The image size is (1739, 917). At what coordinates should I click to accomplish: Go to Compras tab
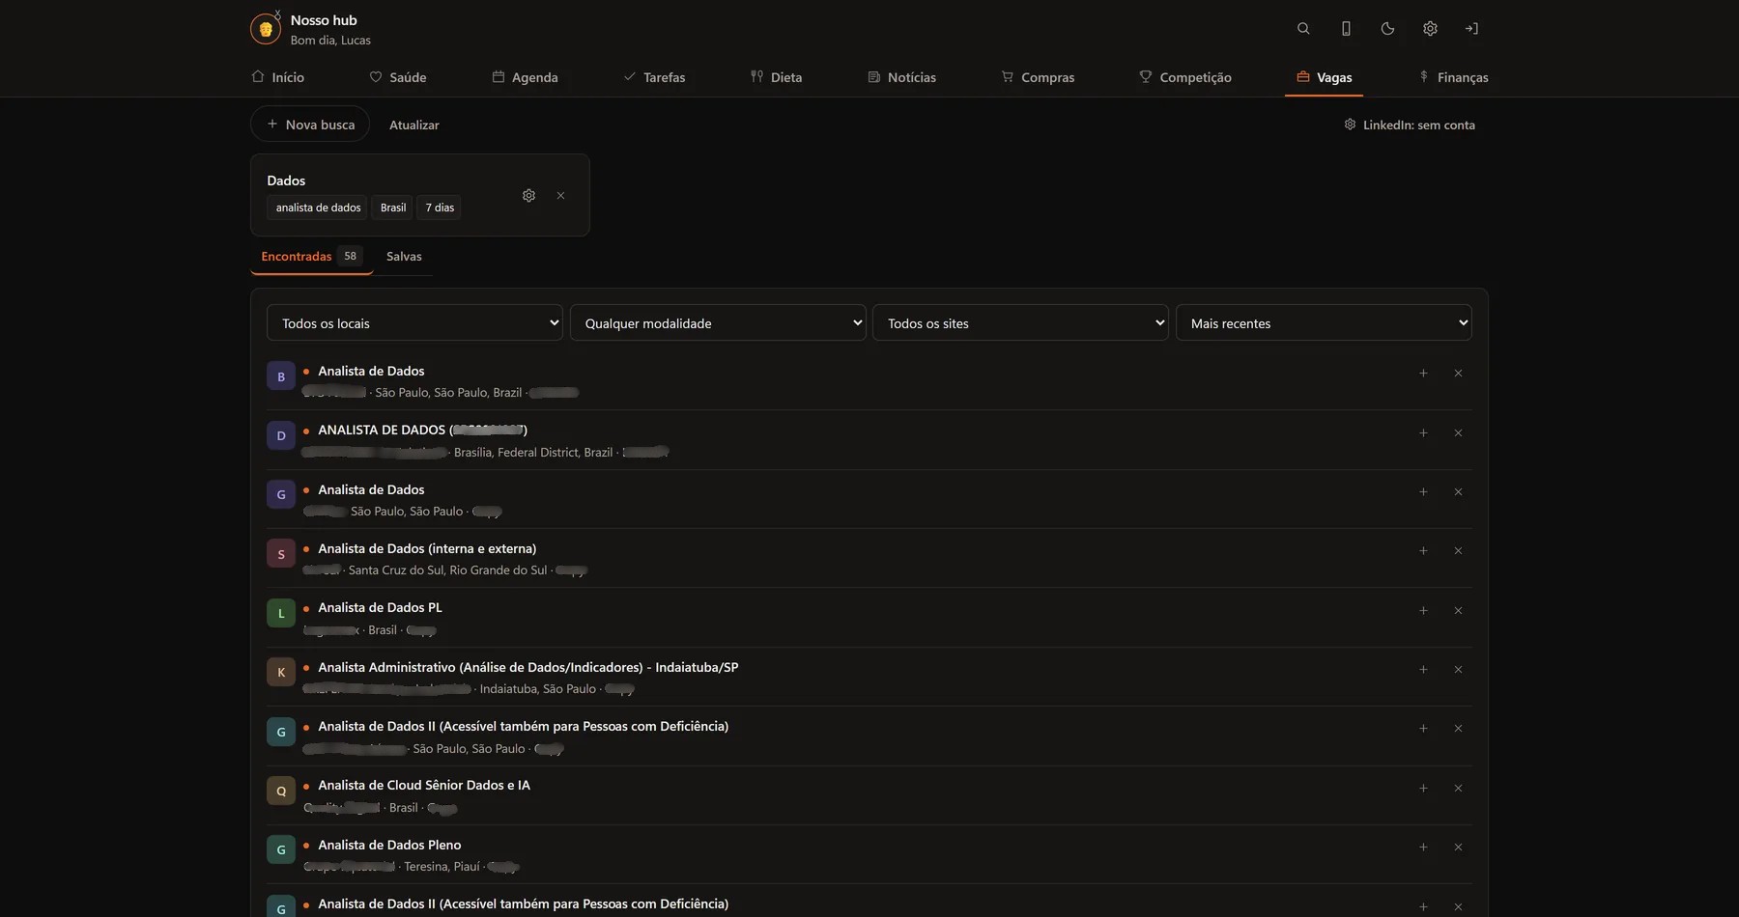coord(1038,77)
